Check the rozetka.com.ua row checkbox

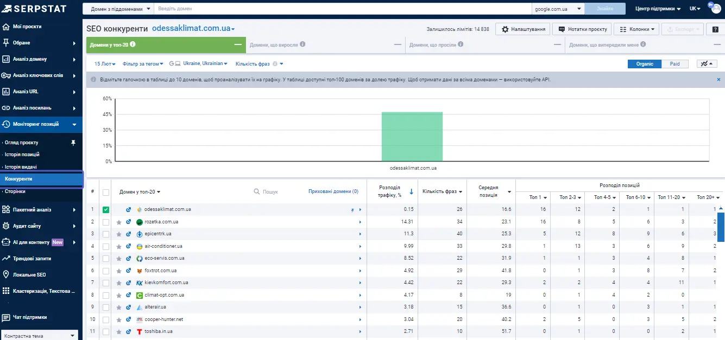106,222
